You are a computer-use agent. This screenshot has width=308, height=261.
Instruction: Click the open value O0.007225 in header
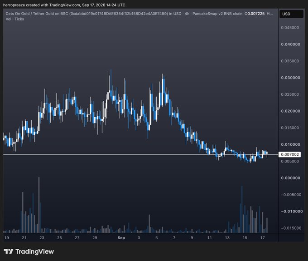(255, 14)
